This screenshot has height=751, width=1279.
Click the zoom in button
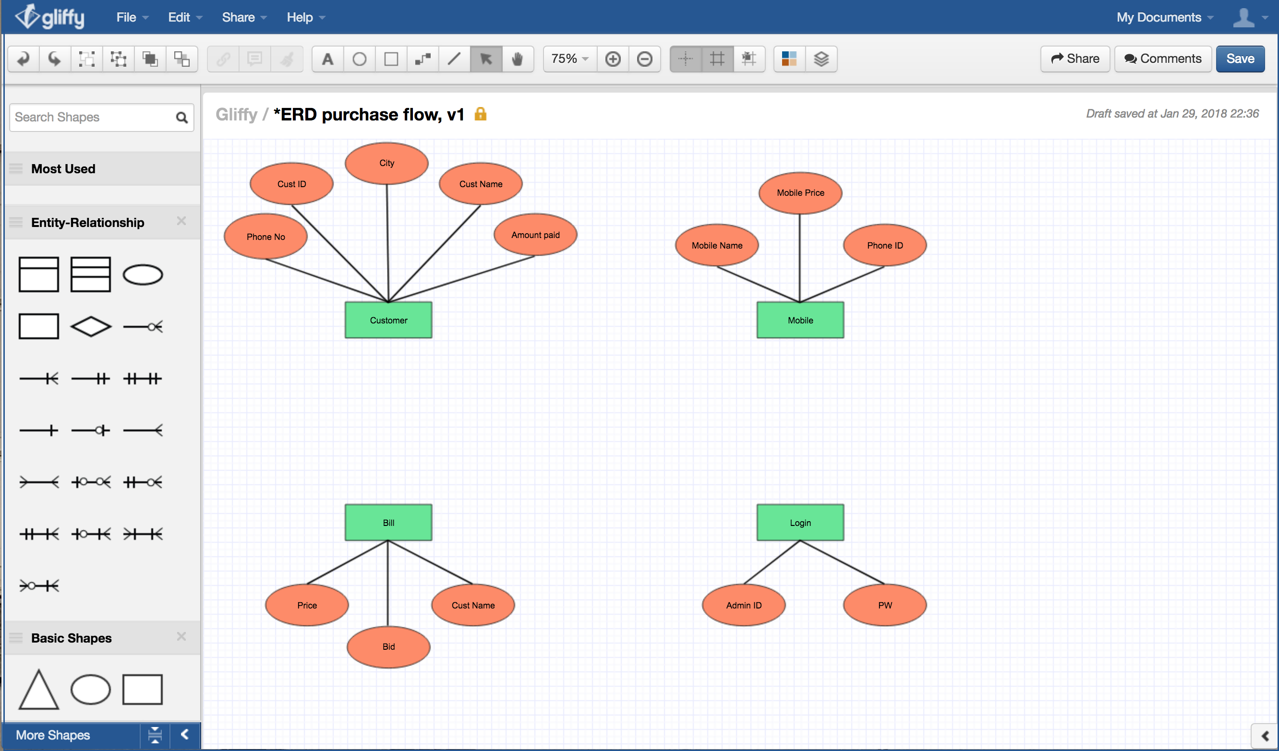[x=615, y=59]
